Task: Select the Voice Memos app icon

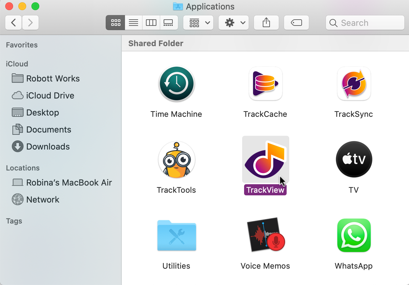Action: [x=265, y=236]
